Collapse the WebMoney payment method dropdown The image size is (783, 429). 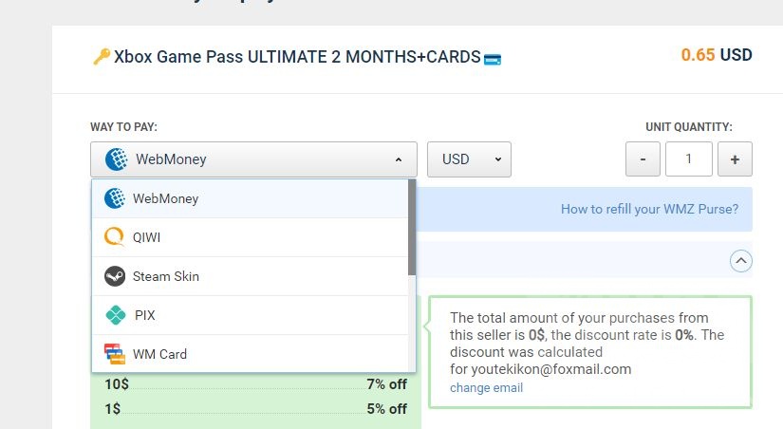[399, 159]
